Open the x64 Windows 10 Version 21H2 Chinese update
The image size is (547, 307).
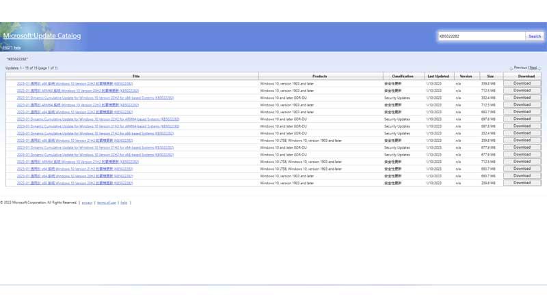[x=75, y=169]
